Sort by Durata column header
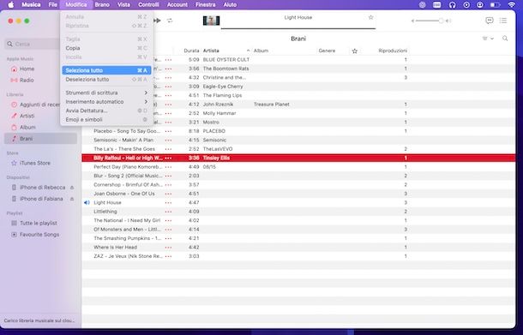The image size is (523, 335). tap(191, 51)
